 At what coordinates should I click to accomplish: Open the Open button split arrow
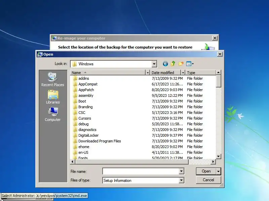218,171
